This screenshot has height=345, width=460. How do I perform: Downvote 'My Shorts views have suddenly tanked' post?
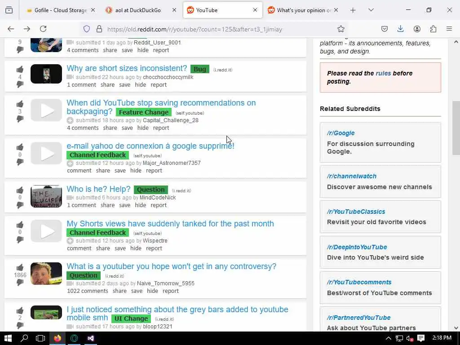pos(20,239)
